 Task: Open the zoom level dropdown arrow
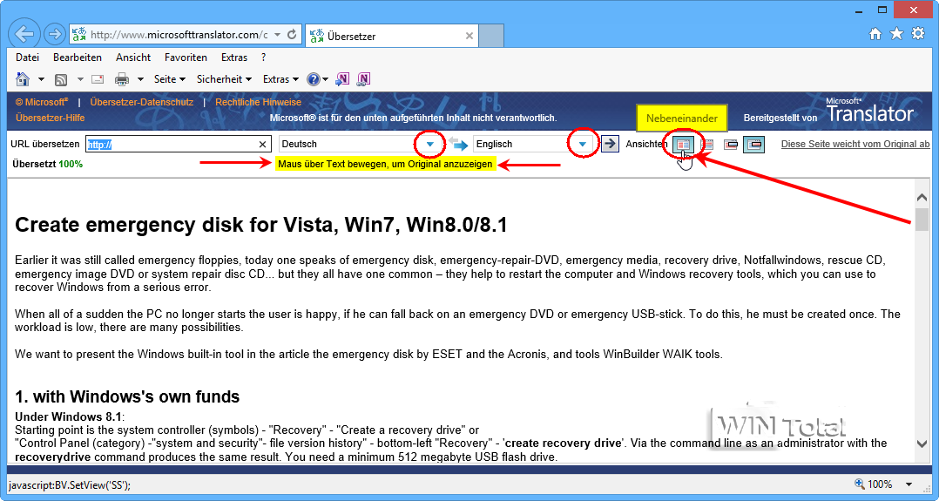pyautogui.click(x=909, y=484)
